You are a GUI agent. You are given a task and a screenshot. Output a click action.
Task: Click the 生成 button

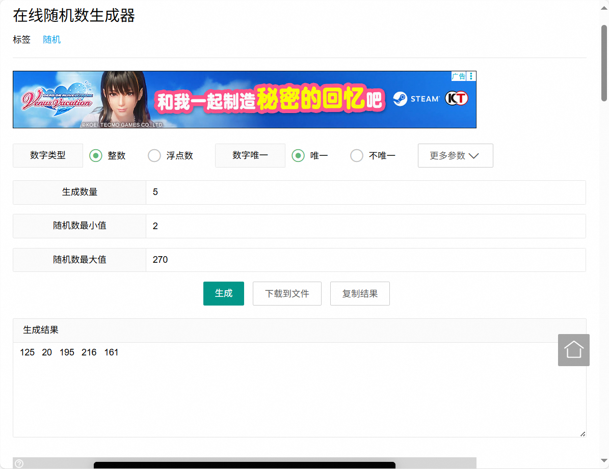tap(224, 293)
